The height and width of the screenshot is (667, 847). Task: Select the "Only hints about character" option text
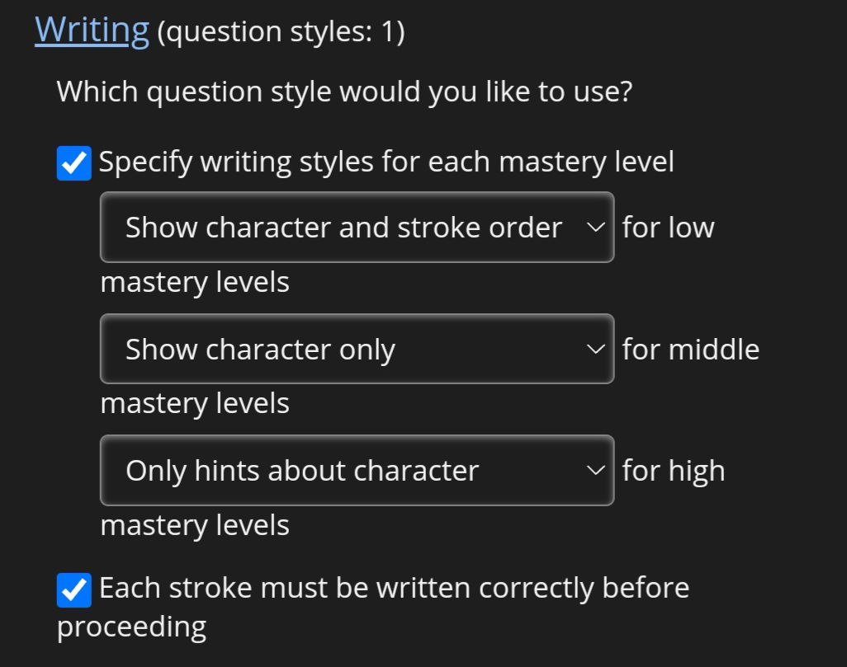[x=302, y=471]
